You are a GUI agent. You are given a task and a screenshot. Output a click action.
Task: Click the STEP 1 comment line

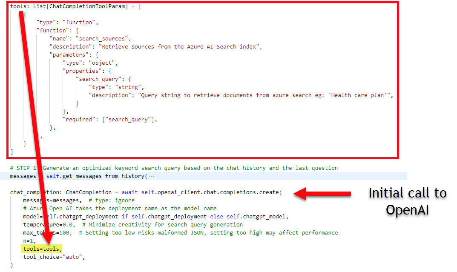click(174, 168)
